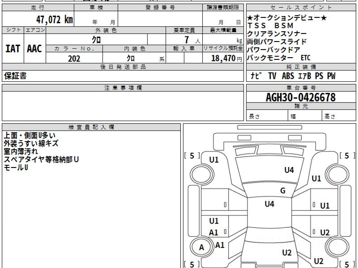This screenshot has width=358, height=268.
Task: Click the chassis number AGH30-0426678
Action: point(301,97)
